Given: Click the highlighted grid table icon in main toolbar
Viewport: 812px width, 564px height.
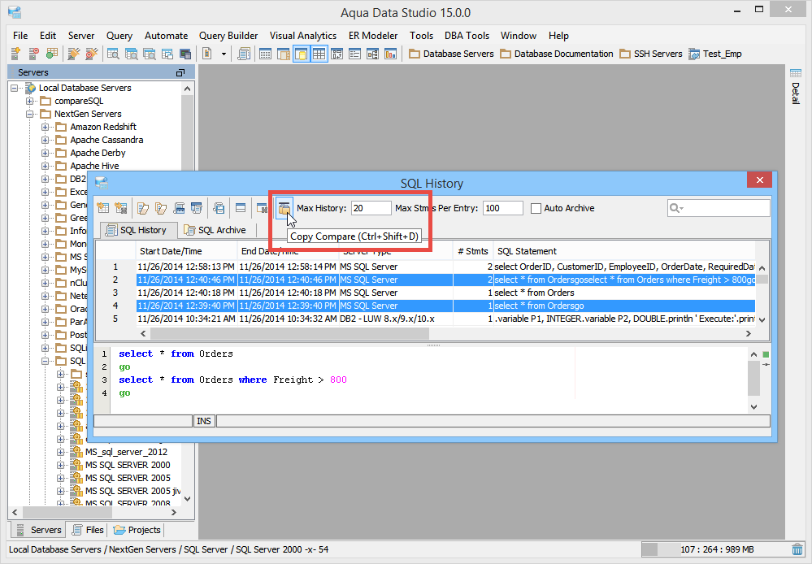Looking at the screenshot, I should coord(319,54).
